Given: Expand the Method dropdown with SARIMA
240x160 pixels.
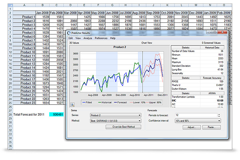Looking at the screenshot, I should pyautogui.click(x=139, y=120).
